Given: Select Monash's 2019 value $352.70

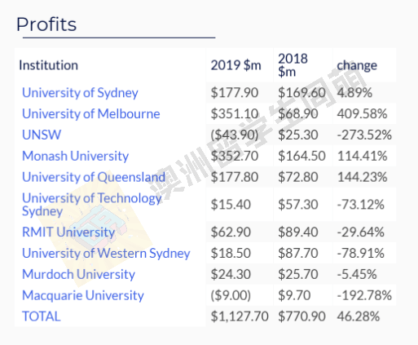Looking at the screenshot, I should click(x=235, y=156).
